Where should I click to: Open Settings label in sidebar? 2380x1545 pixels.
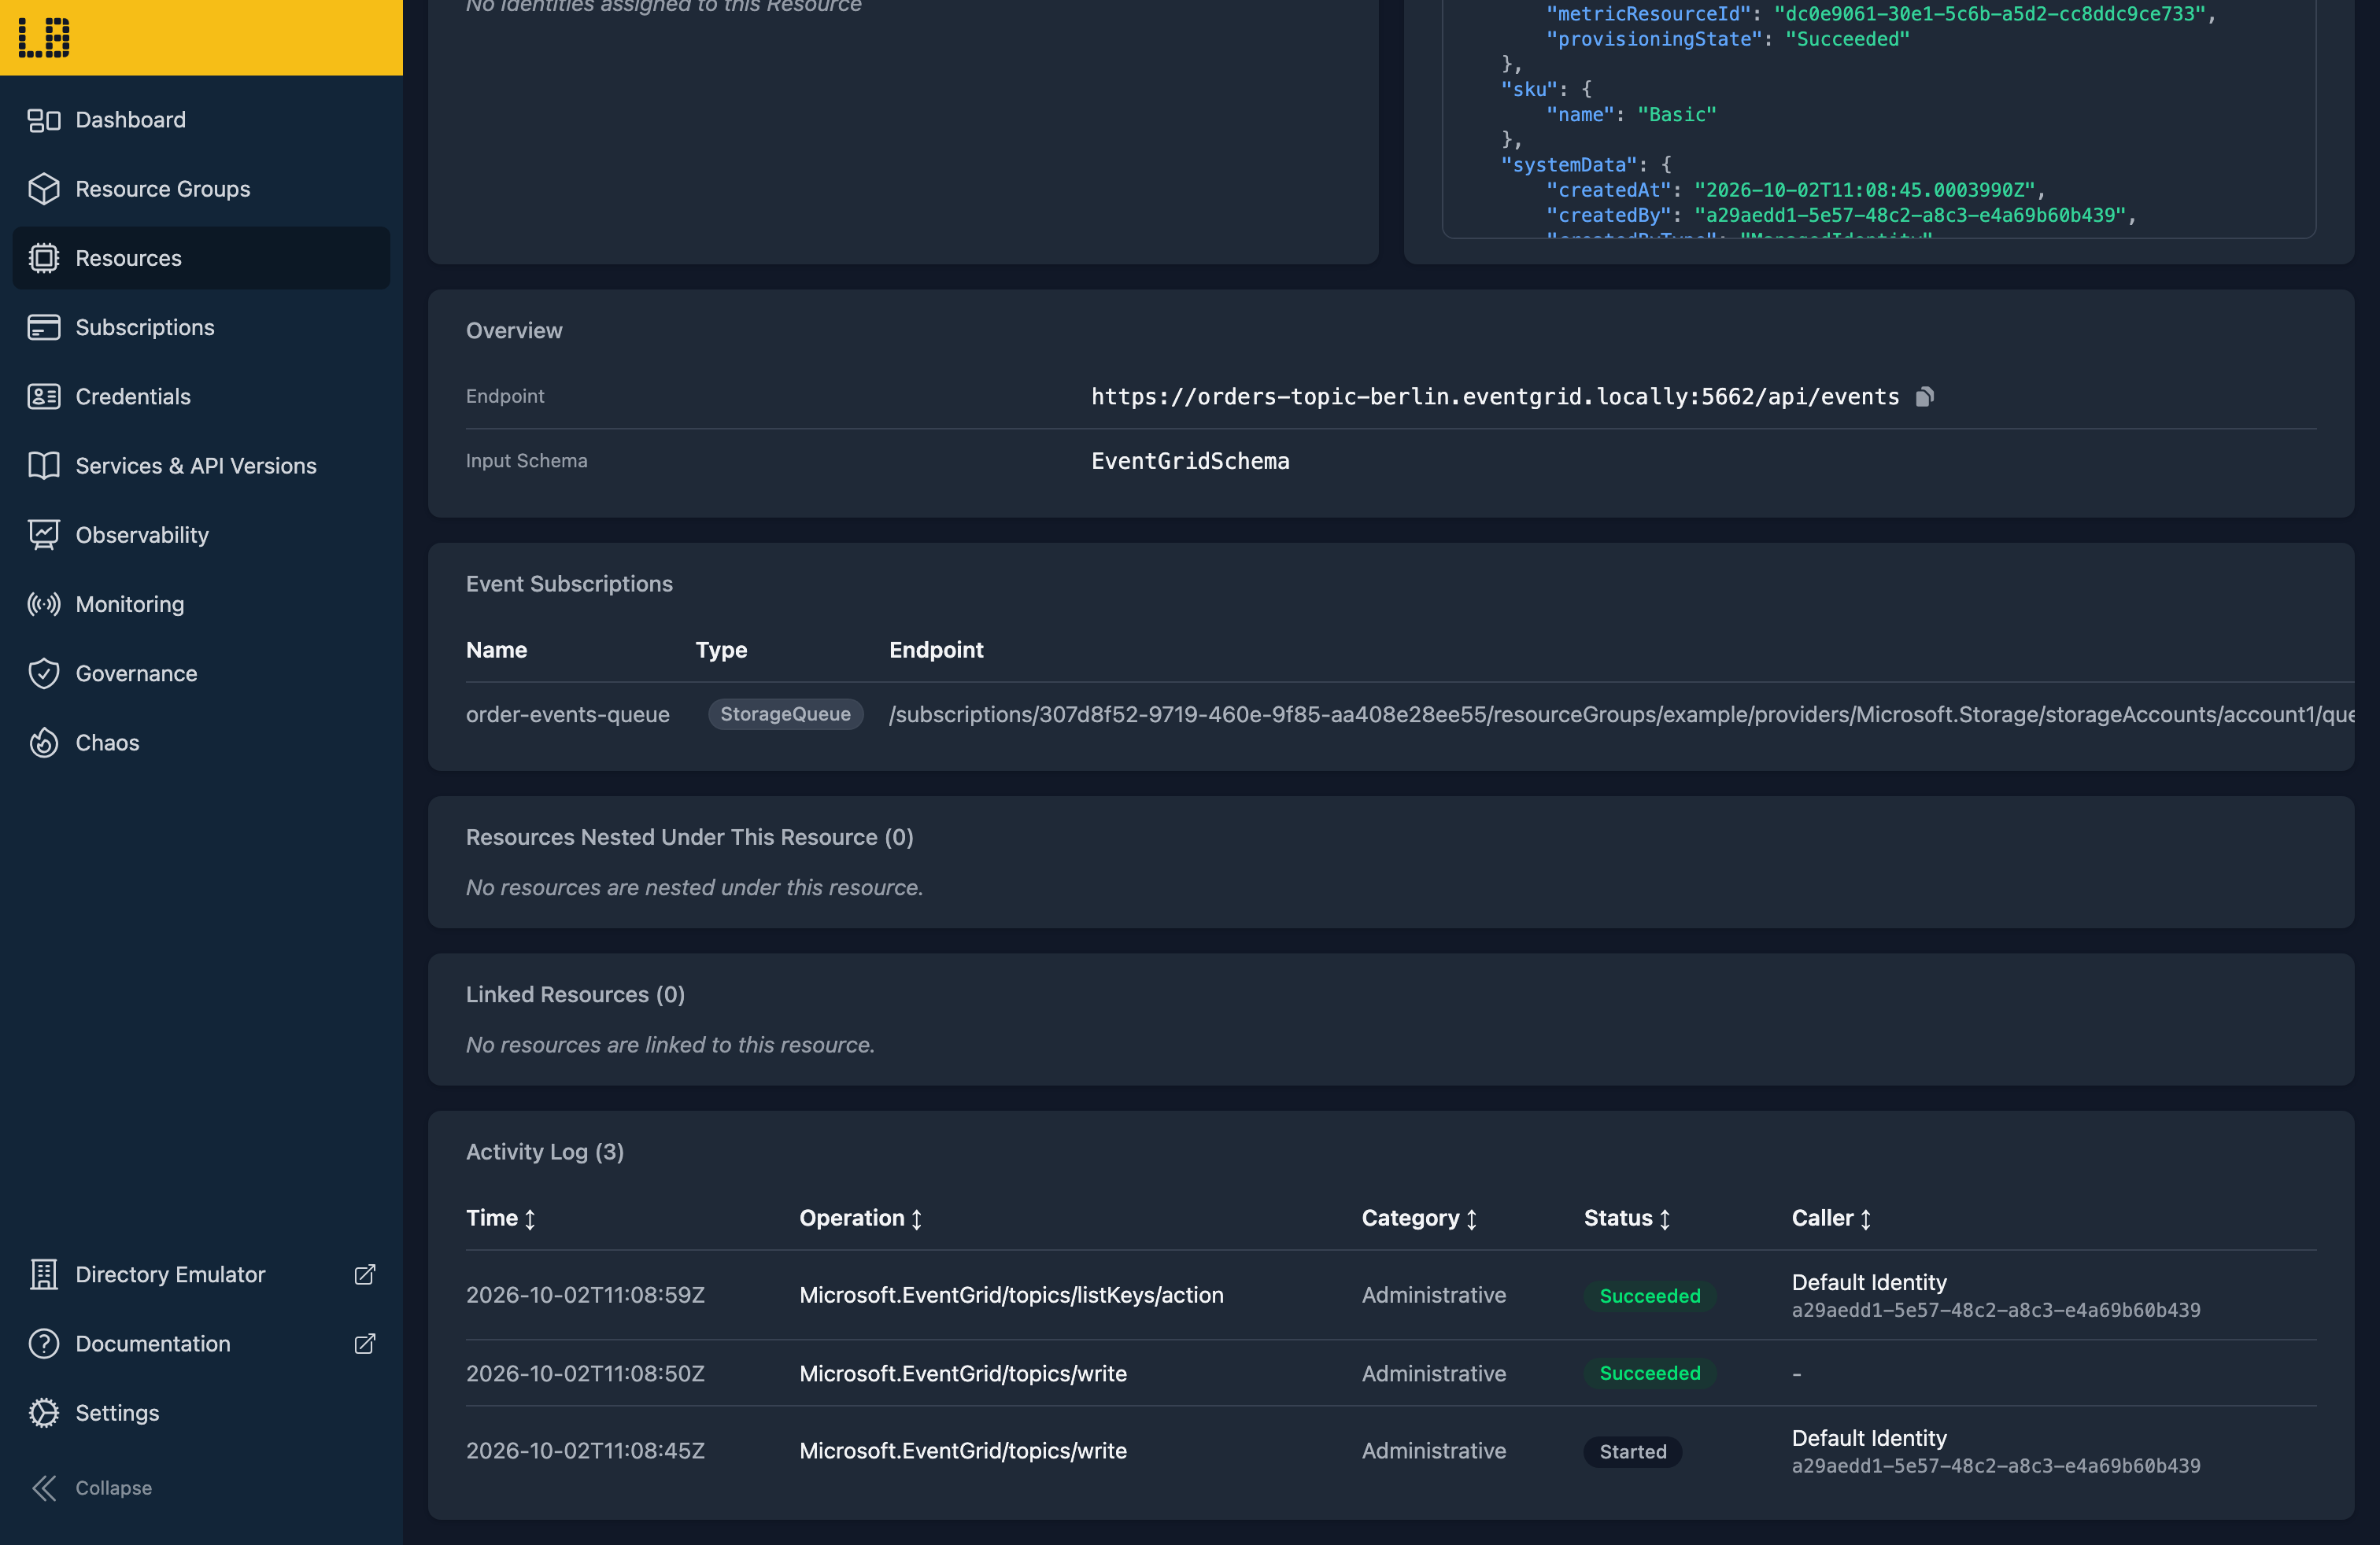click(118, 1413)
